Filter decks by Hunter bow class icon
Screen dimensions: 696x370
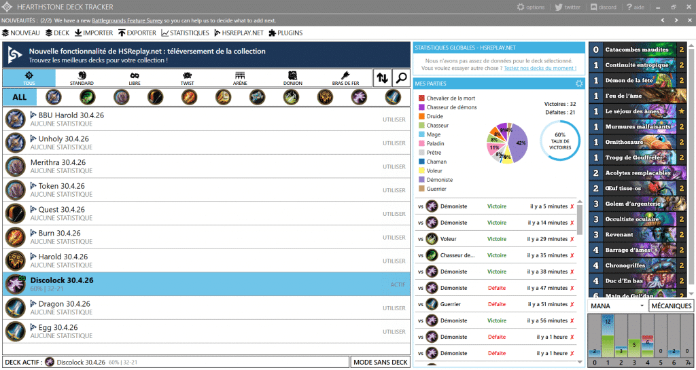point(156,96)
